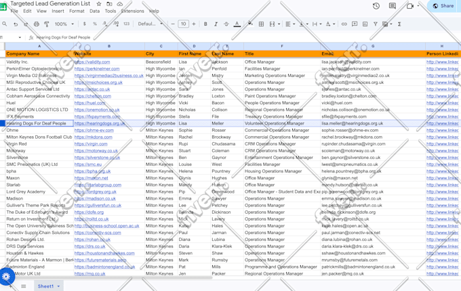461x291 pixels.
Task: Toggle bold formatting
Action: (x=205, y=24)
